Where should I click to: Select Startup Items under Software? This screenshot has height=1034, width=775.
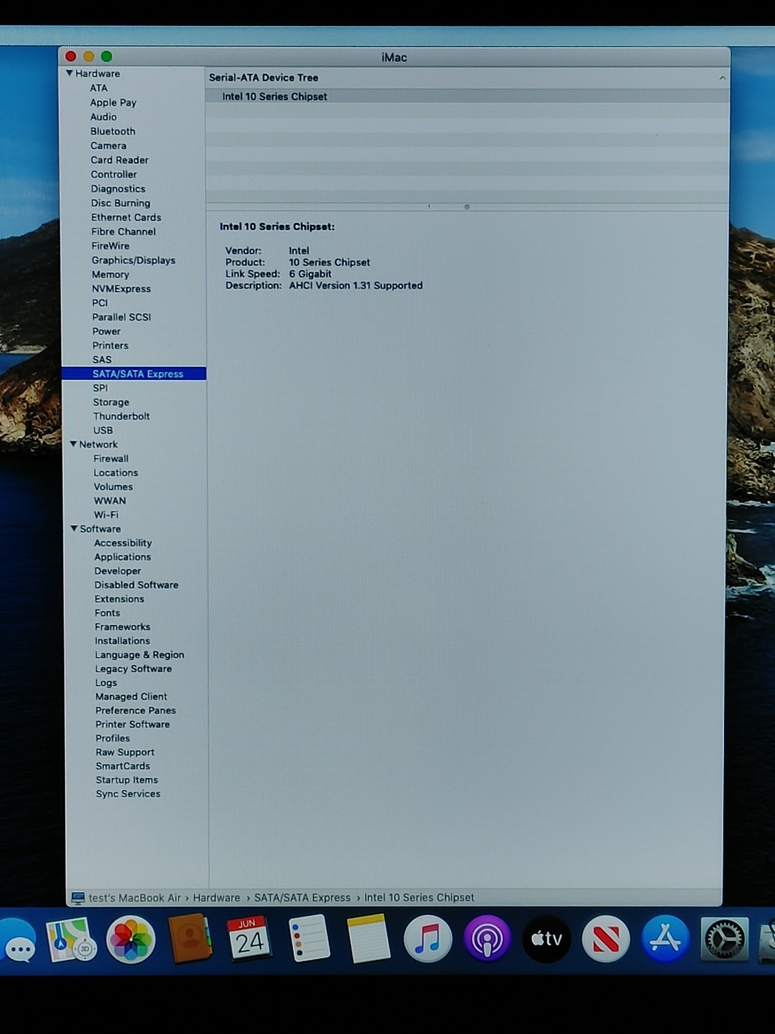click(127, 780)
